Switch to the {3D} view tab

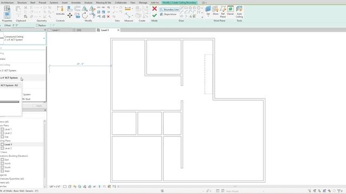coord(79,30)
